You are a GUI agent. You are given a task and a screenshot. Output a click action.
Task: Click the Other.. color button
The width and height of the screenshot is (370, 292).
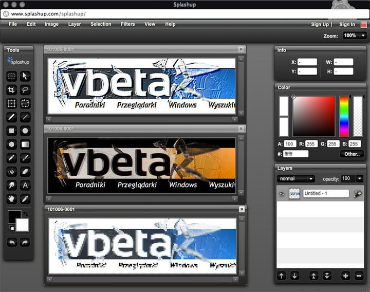coord(352,154)
